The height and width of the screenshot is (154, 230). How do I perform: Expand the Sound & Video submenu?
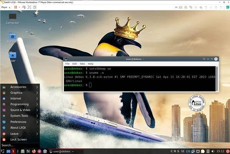(20, 110)
